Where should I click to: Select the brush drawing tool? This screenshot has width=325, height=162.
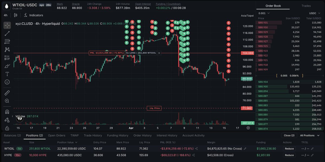coord(7,66)
